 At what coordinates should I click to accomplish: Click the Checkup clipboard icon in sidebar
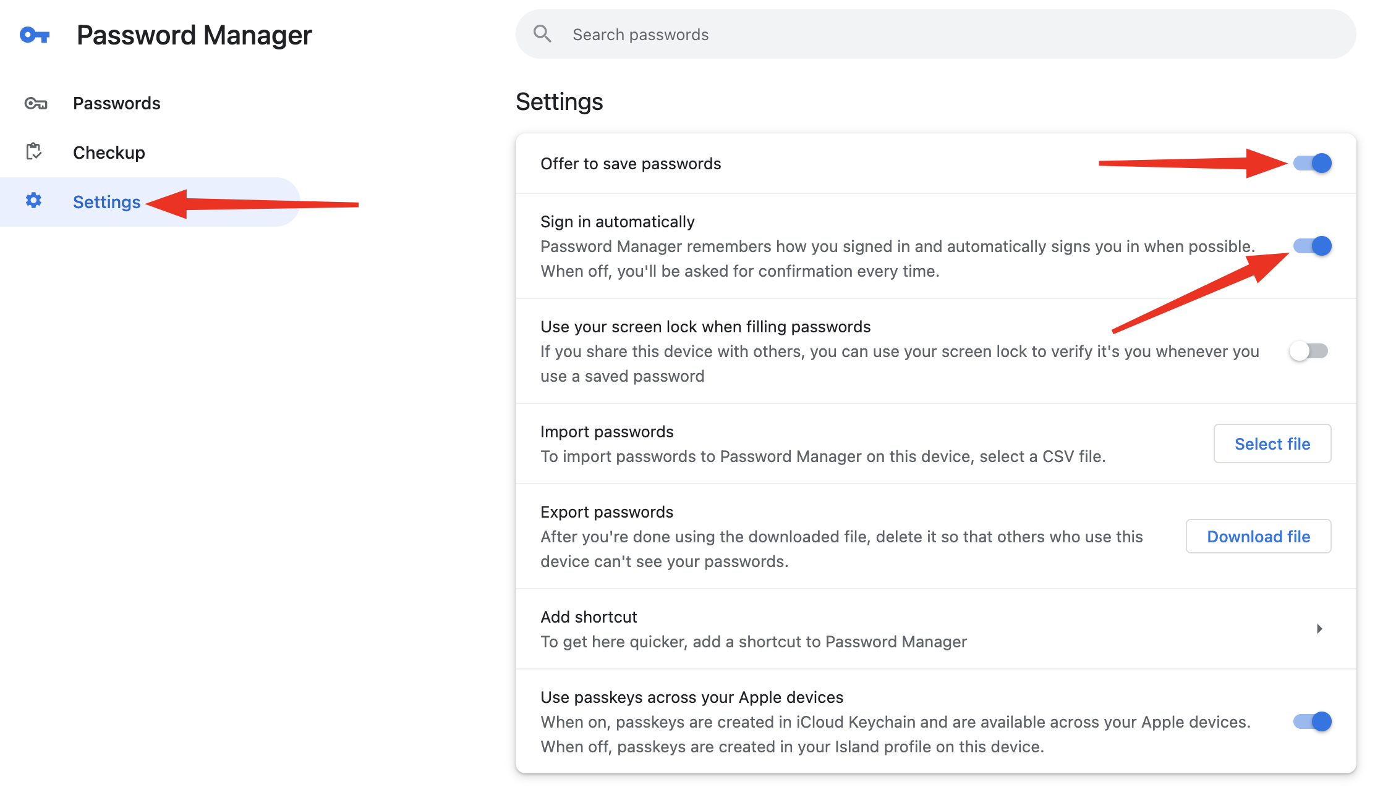pyautogui.click(x=34, y=151)
